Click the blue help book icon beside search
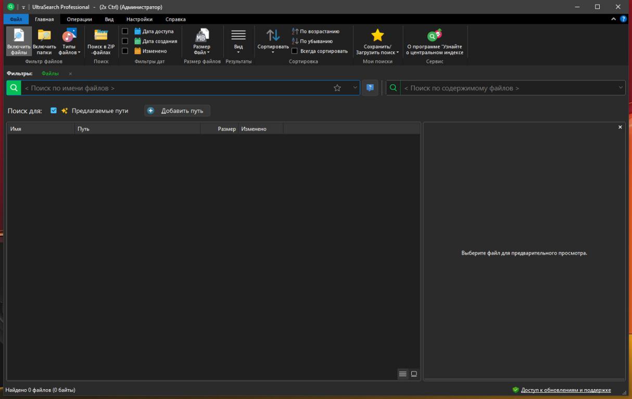This screenshot has height=399, width=632. [x=370, y=88]
